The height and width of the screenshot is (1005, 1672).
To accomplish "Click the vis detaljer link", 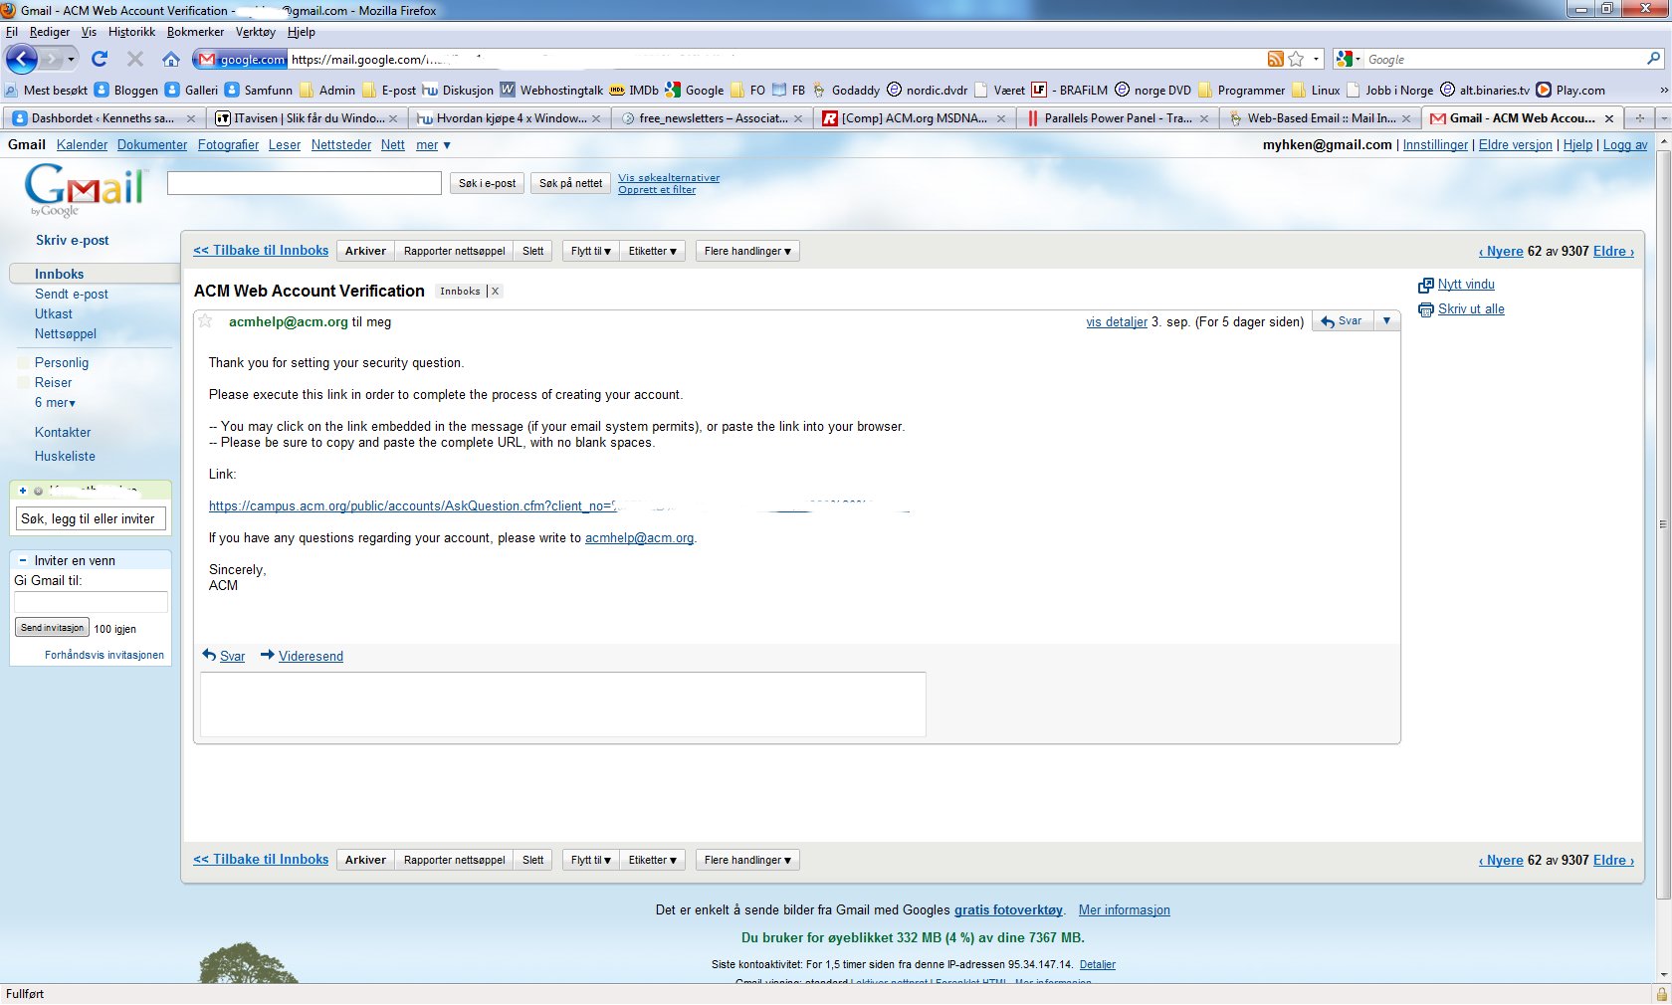I will click(x=1117, y=321).
